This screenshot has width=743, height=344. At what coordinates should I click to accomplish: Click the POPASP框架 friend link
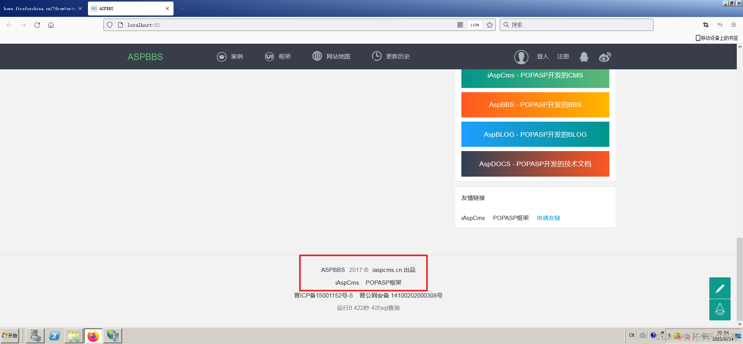(511, 218)
